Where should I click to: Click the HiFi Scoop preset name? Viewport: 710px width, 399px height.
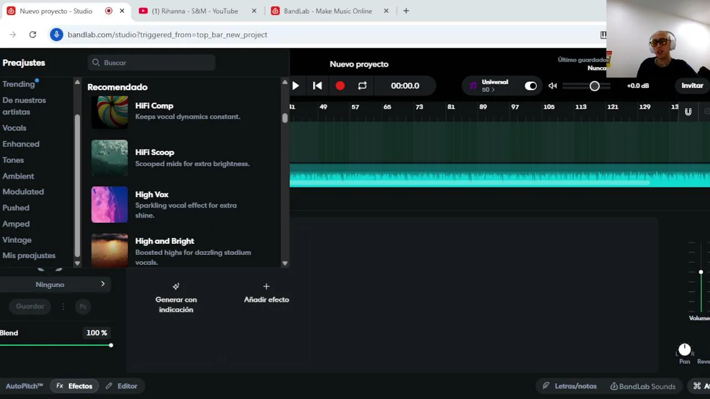[x=155, y=152]
